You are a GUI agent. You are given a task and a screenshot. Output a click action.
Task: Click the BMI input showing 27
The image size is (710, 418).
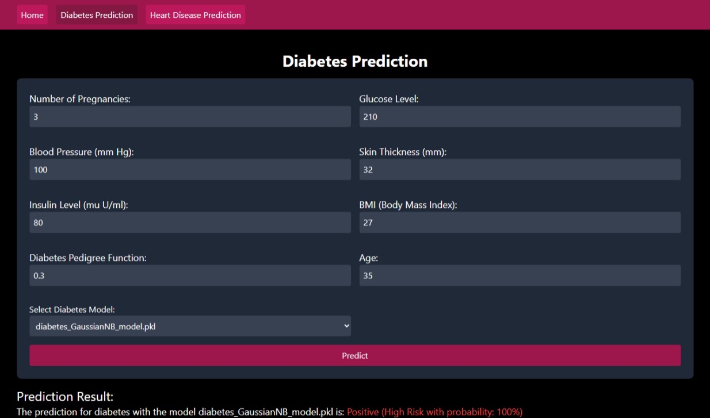tap(520, 223)
